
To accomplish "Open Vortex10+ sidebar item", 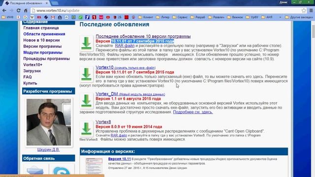I will [x=33, y=65].
